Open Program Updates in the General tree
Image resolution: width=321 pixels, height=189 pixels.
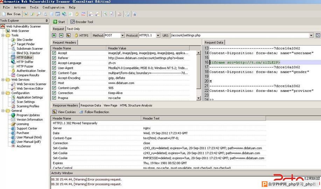(28, 115)
